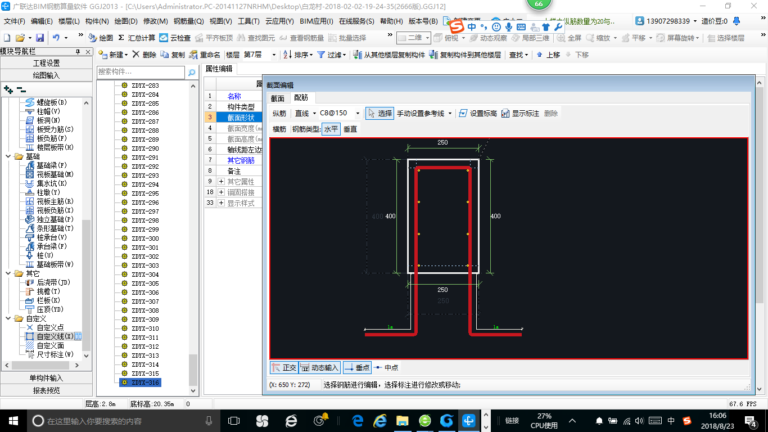Viewport: 768px width, 432px height.
Task: Toggle 动态输入 dynamic input
Action: pyautogui.click(x=320, y=367)
